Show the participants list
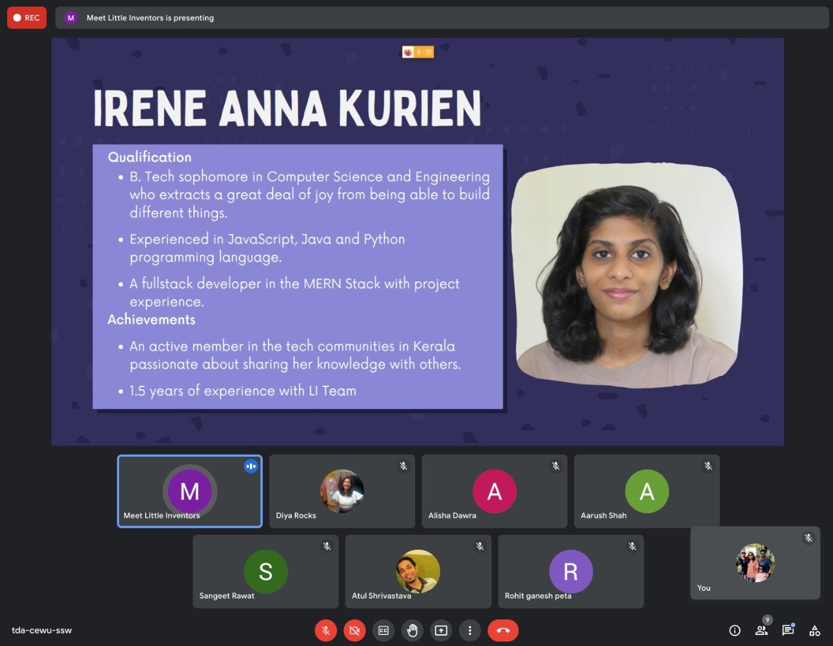 coord(761,630)
